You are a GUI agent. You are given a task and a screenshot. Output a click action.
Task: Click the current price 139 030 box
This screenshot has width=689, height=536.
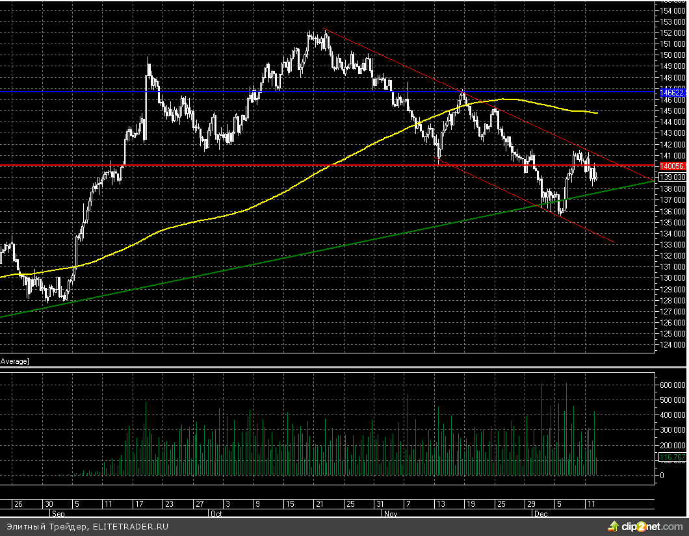pyautogui.click(x=672, y=177)
